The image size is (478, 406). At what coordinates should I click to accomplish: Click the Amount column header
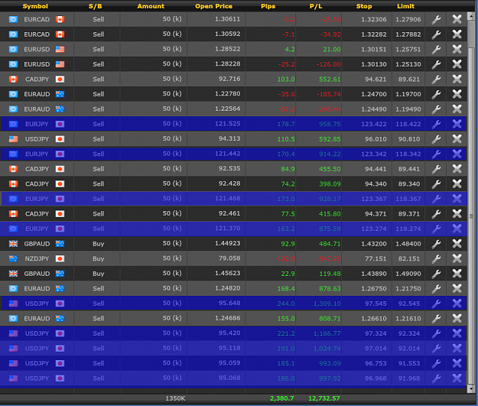click(x=151, y=6)
